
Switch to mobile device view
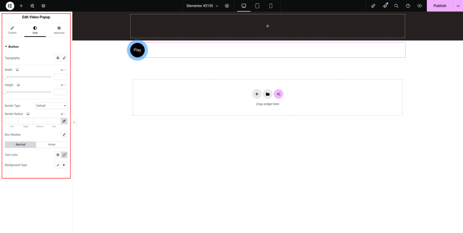(x=271, y=5)
